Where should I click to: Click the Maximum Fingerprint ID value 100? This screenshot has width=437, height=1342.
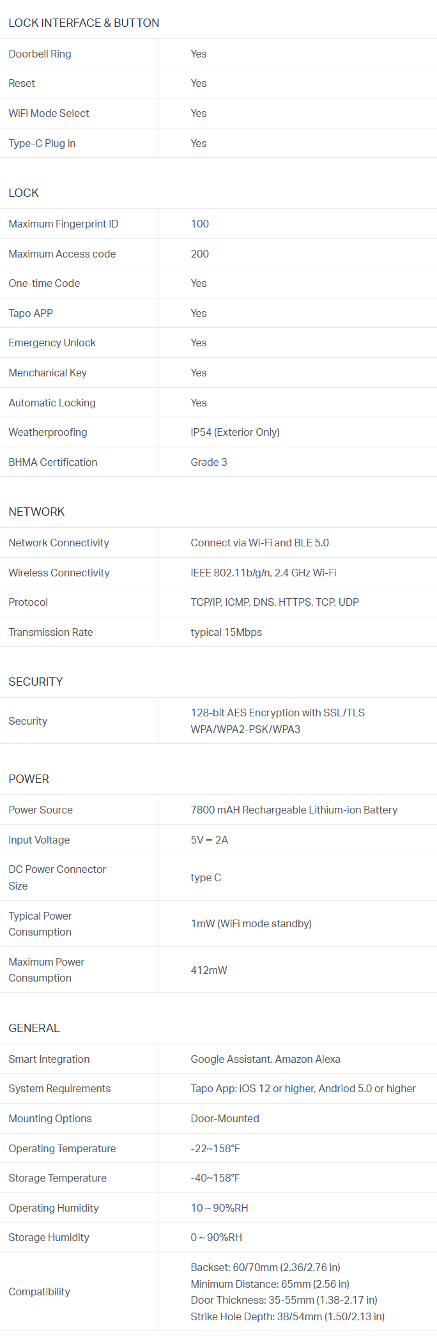[x=199, y=224]
